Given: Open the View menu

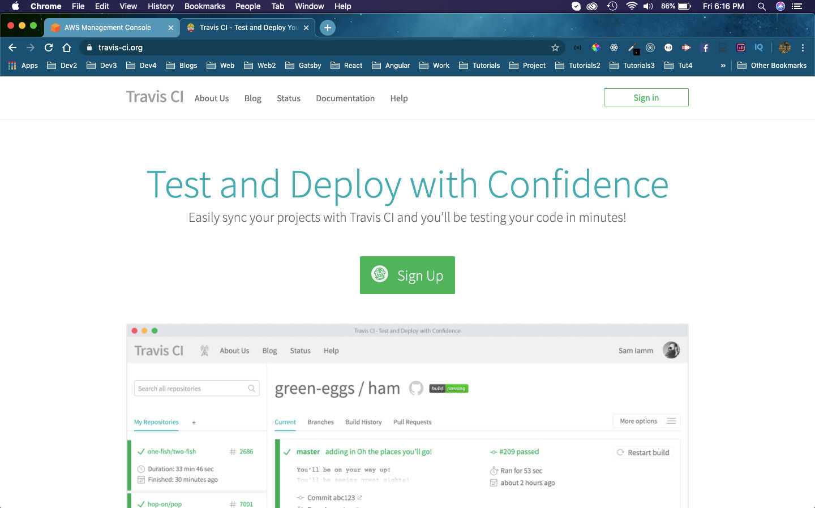Looking at the screenshot, I should (128, 6).
